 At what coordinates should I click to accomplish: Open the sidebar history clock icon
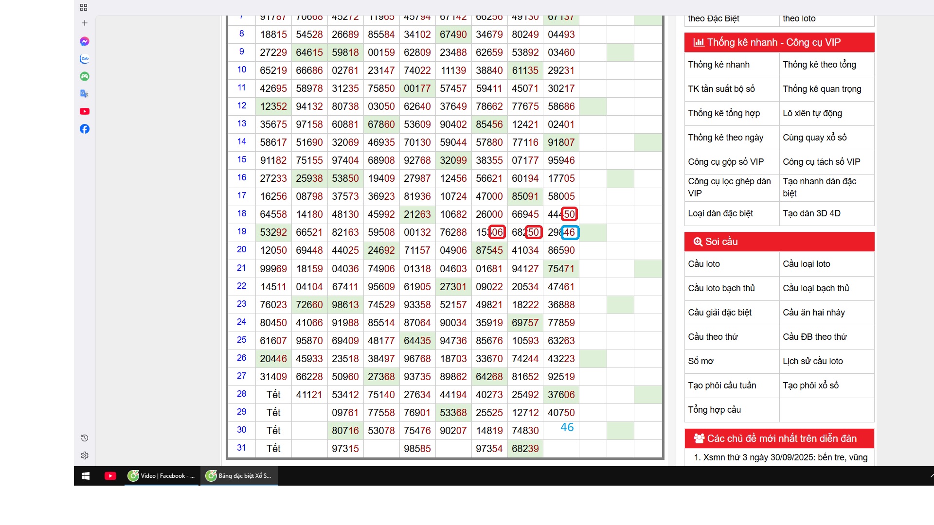click(x=85, y=438)
